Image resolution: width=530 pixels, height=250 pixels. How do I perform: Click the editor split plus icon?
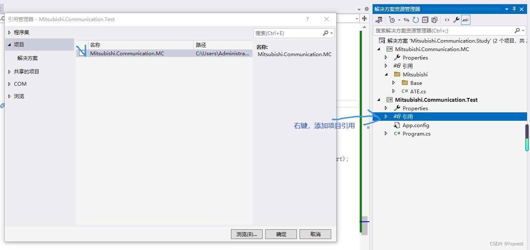(x=365, y=19)
